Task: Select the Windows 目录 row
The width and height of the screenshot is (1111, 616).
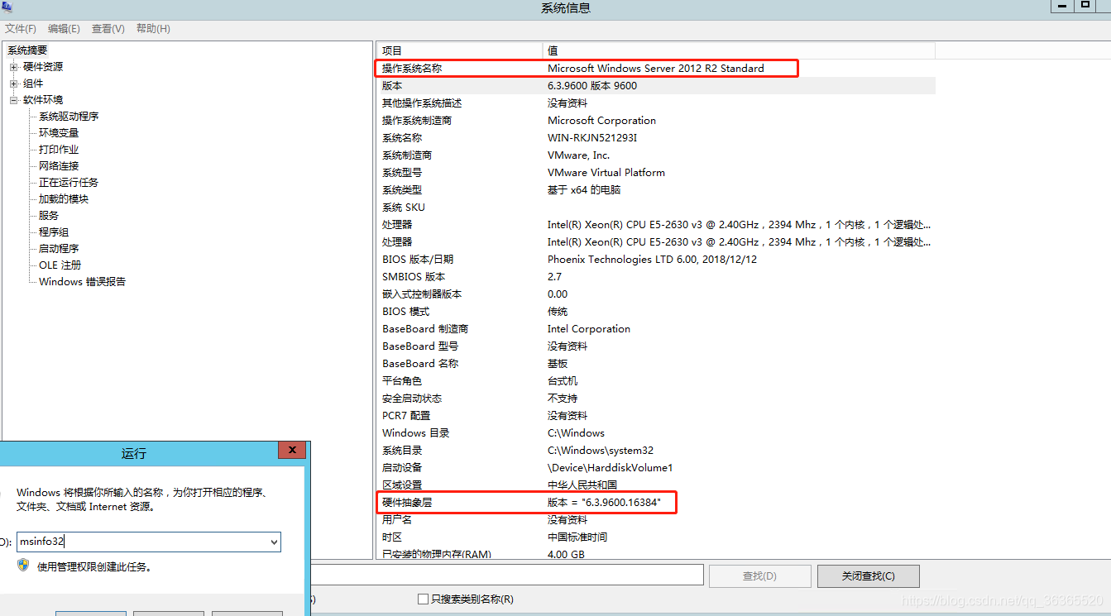Action: point(656,433)
